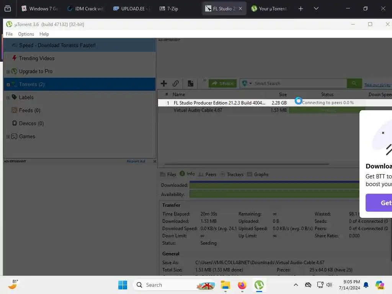Open the Take our survey link
Image resolution: width=392 pixels, height=294 pixels.
pyautogui.click(x=377, y=85)
